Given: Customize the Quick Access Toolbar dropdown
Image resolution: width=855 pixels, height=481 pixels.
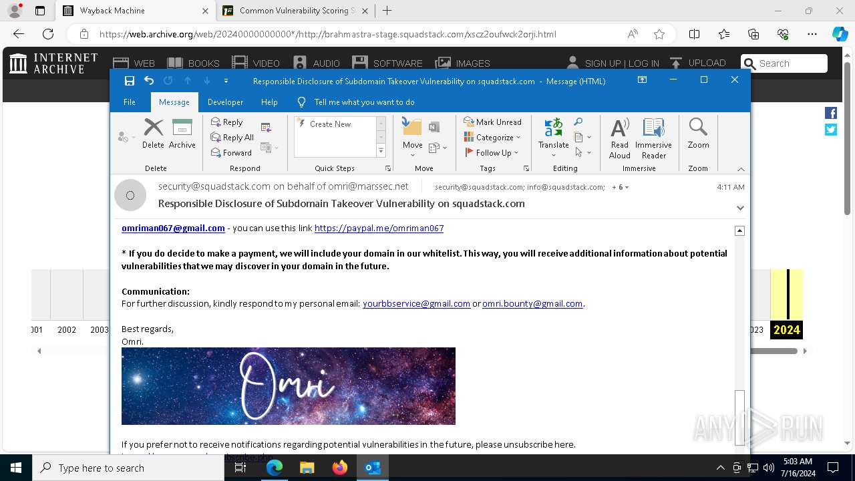Looking at the screenshot, I should pyautogui.click(x=226, y=81).
